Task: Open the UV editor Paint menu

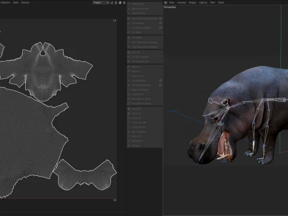Action: pyautogui.click(x=16, y=2)
